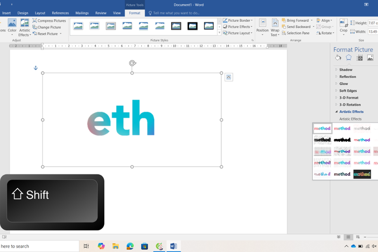Click Compress Pictures

coord(49,21)
